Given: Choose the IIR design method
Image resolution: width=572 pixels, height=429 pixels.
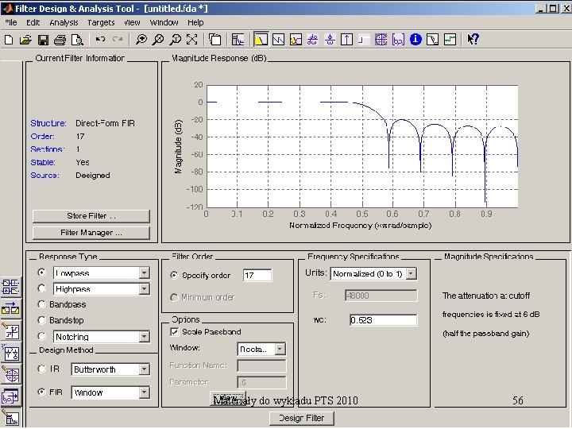Looking at the screenshot, I should [41, 369].
